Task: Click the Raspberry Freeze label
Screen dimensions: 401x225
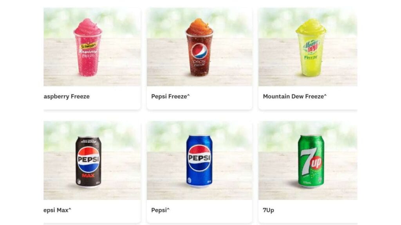Action: click(67, 96)
